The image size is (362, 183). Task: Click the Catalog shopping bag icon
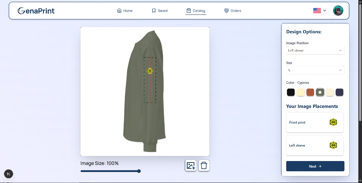point(189,11)
